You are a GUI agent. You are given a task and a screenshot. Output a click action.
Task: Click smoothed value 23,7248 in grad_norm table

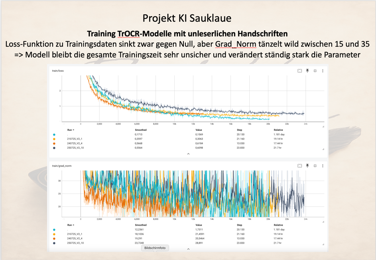click(x=139, y=243)
